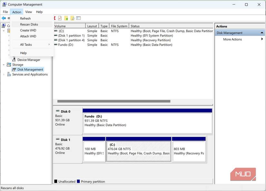This screenshot has height=191, width=266.
Task: Select Device Manager in the tree
Action: (29, 60)
